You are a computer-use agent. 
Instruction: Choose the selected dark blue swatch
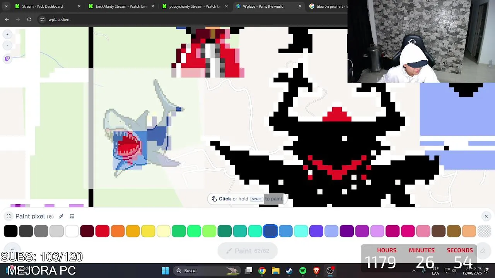[270, 231]
